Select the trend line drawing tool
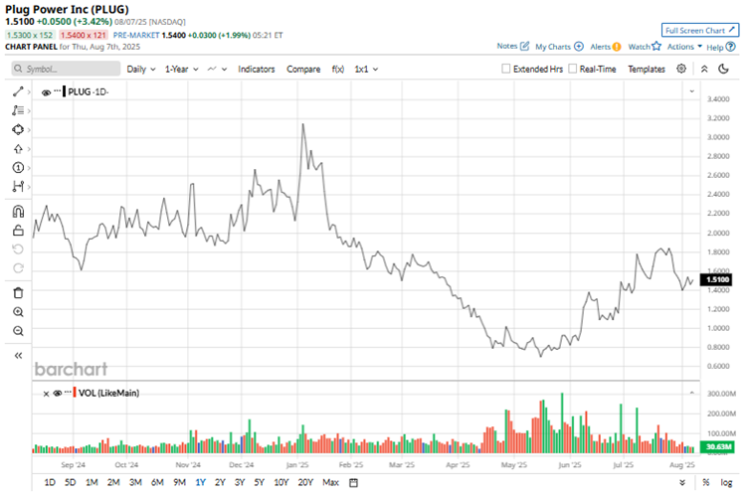Viewport: 748px width, 495px height. click(18, 91)
